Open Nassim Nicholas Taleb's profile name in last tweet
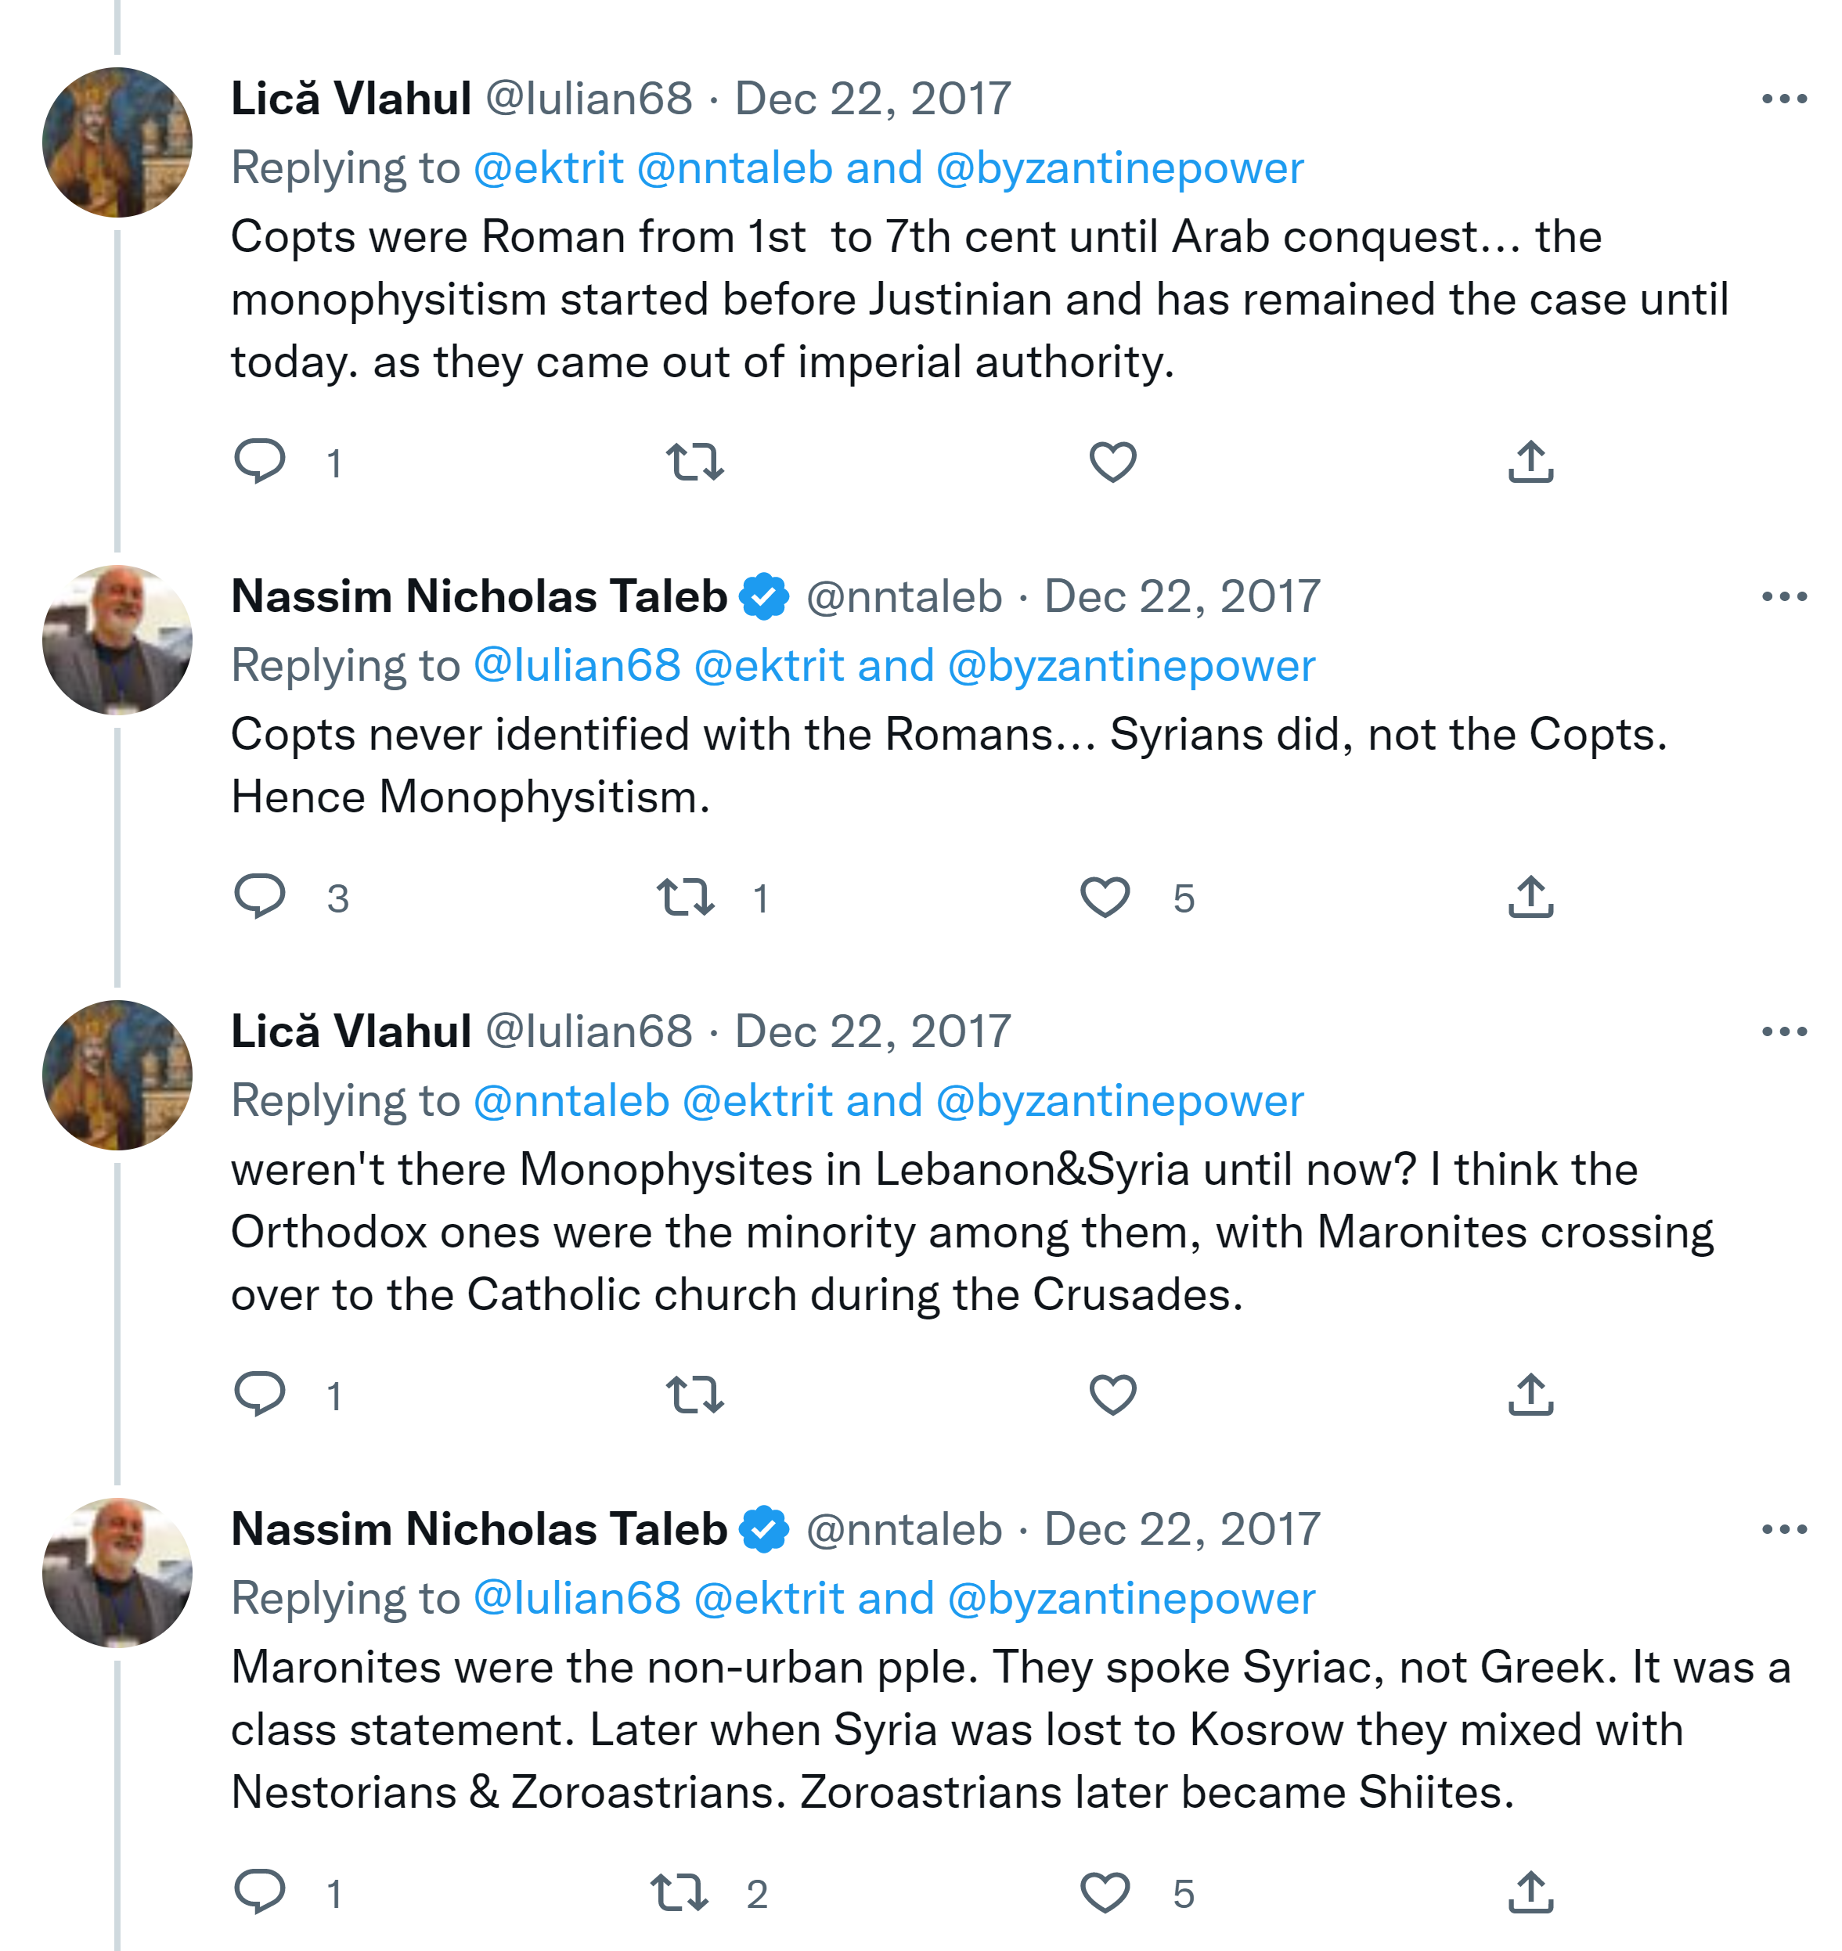The height and width of the screenshot is (1951, 1842). [x=479, y=1529]
